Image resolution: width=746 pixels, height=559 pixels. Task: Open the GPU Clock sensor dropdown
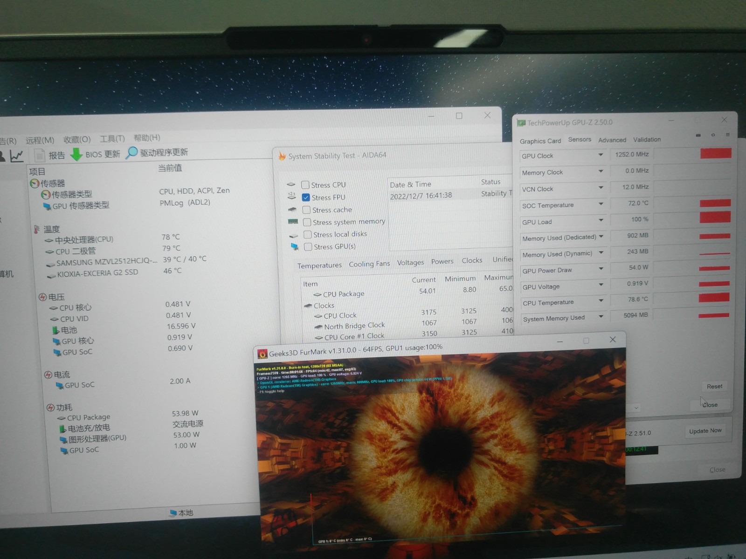pos(601,155)
